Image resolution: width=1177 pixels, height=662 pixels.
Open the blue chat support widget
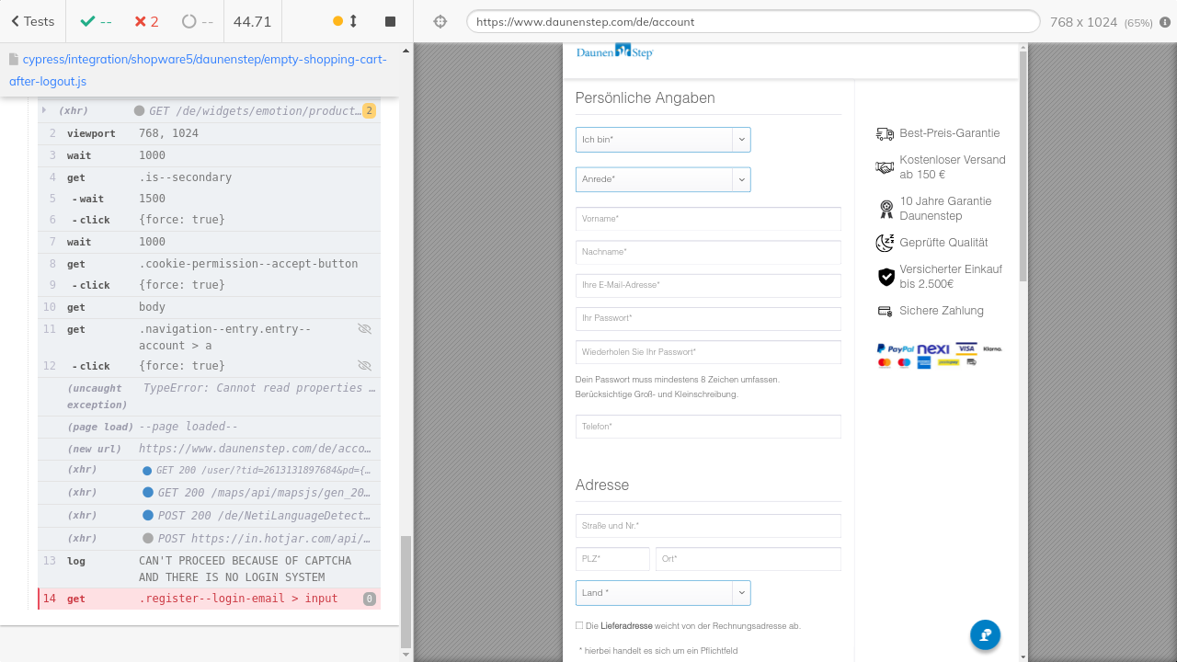(985, 634)
